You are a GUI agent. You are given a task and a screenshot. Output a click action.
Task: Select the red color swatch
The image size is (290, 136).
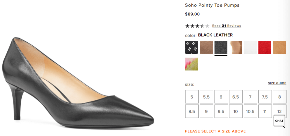[265, 47]
